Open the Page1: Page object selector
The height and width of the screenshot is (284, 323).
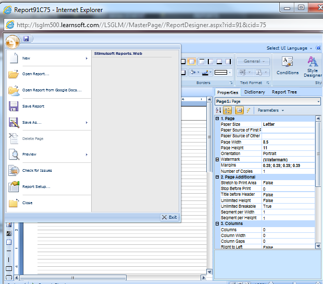268,101
